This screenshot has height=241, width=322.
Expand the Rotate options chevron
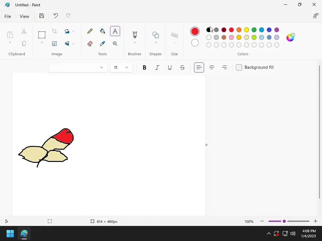73,31
